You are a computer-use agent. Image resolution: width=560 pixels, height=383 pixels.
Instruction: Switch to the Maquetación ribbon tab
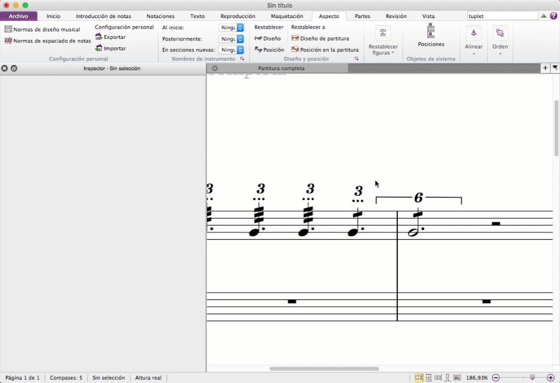coord(287,16)
